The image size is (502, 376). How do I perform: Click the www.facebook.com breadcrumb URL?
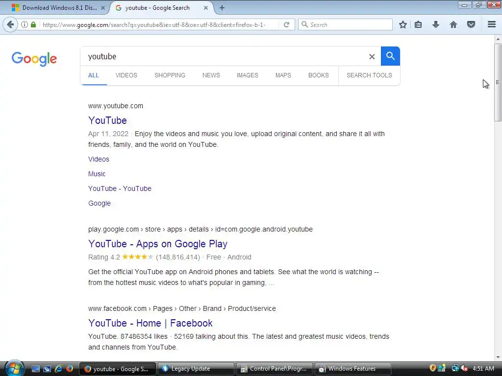coord(182,308)
